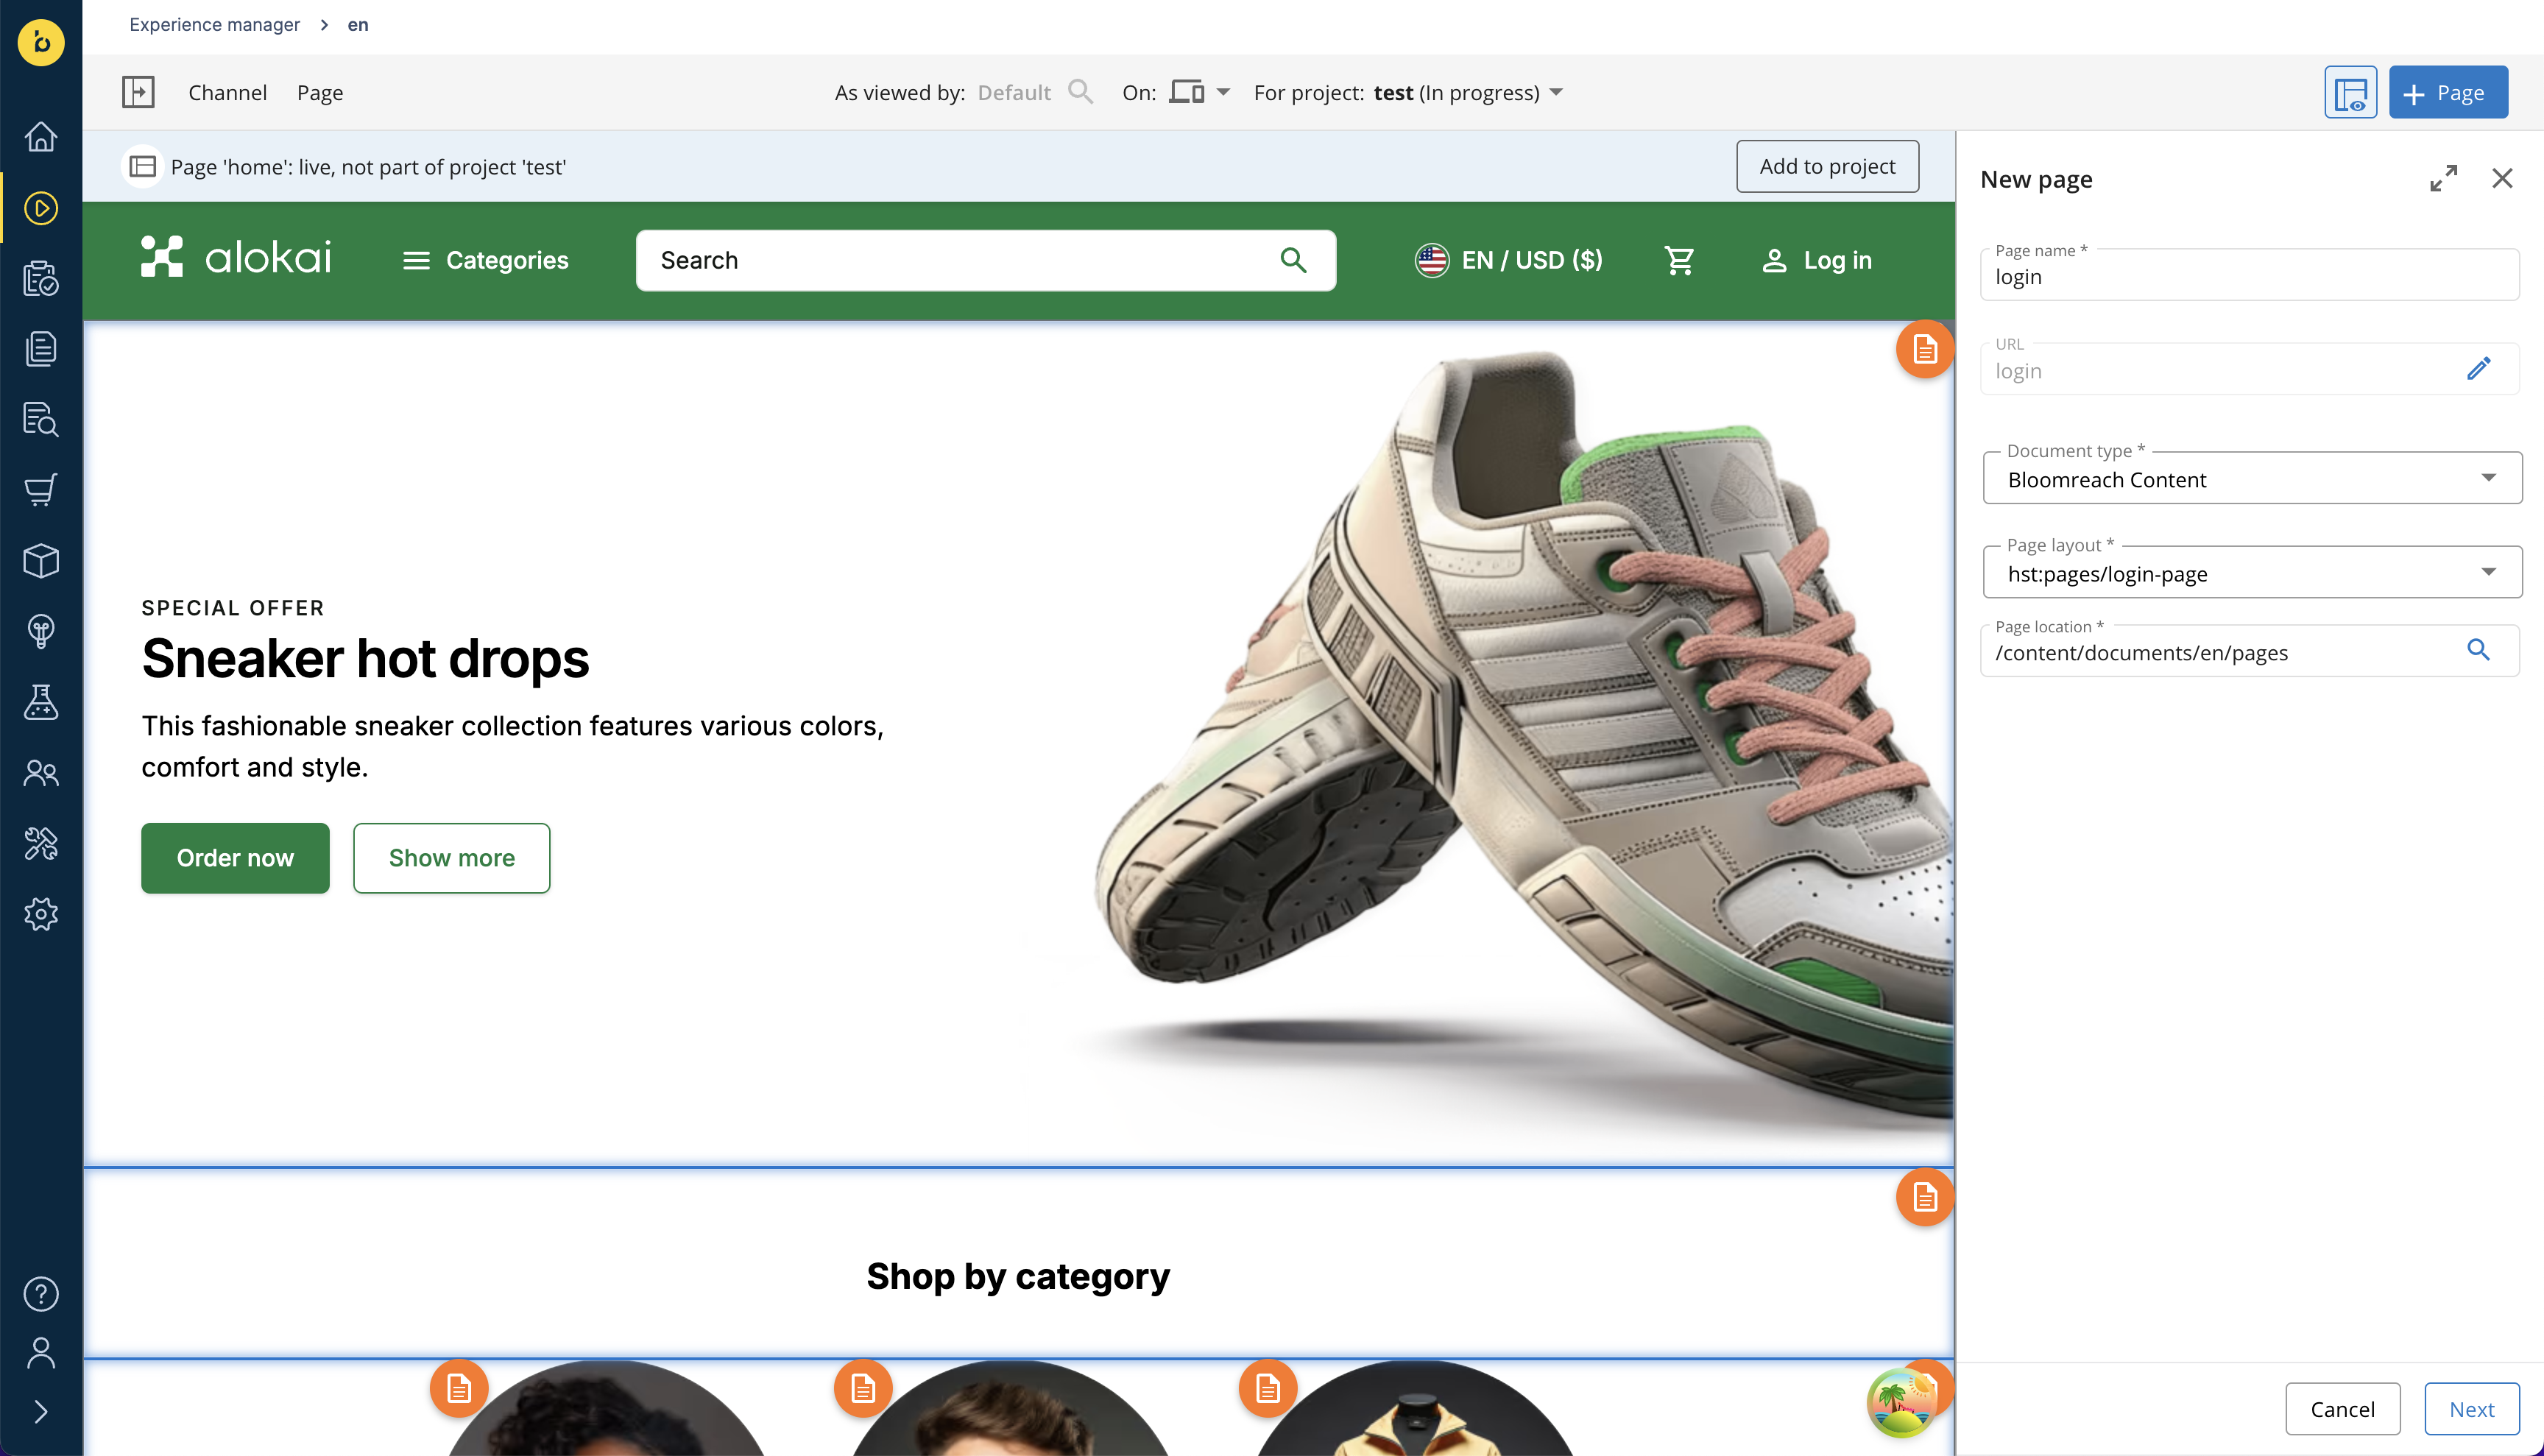Click the help question mark icon
This screenshot has height=1456, width=2544.
(41, 1294)
